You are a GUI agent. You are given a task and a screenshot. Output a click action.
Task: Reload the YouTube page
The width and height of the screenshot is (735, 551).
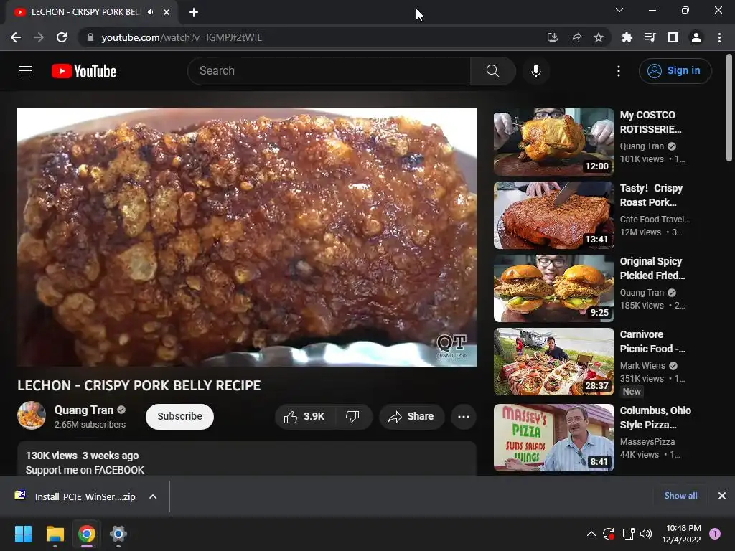(62, 37)
